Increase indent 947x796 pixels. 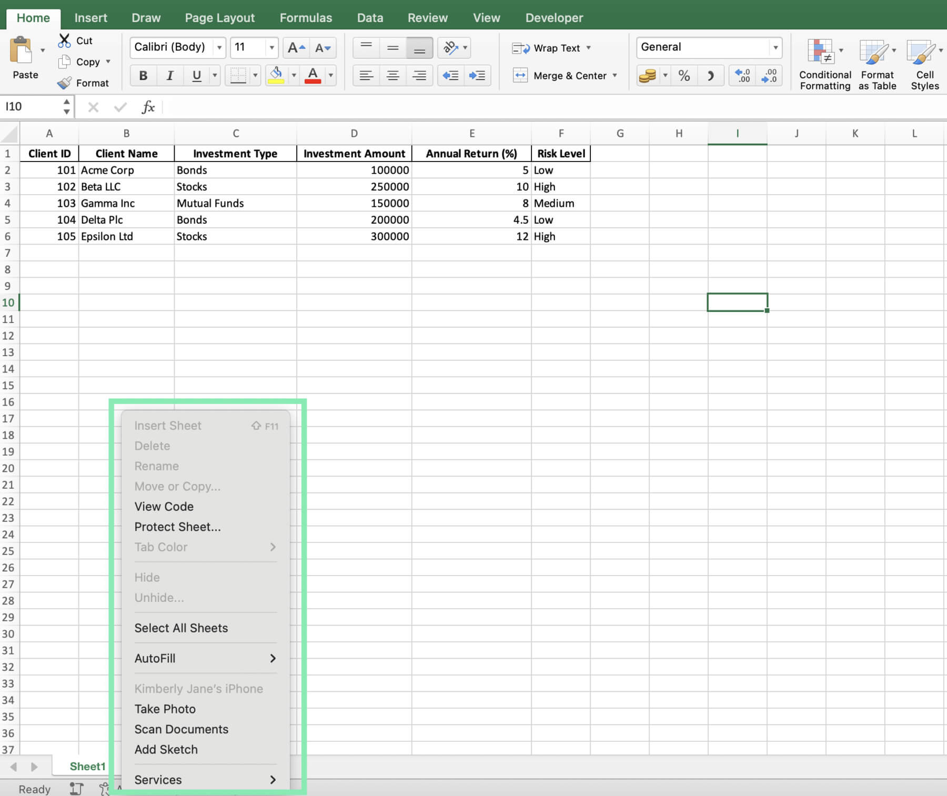pos(477,75)
